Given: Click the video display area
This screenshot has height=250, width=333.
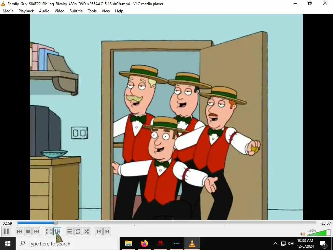Looking at the screenshot, I should pos(166,117).
